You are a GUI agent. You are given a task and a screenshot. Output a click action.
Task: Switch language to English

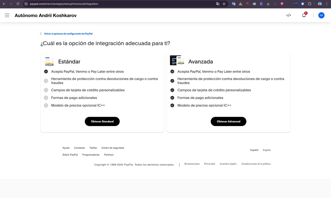267,150
